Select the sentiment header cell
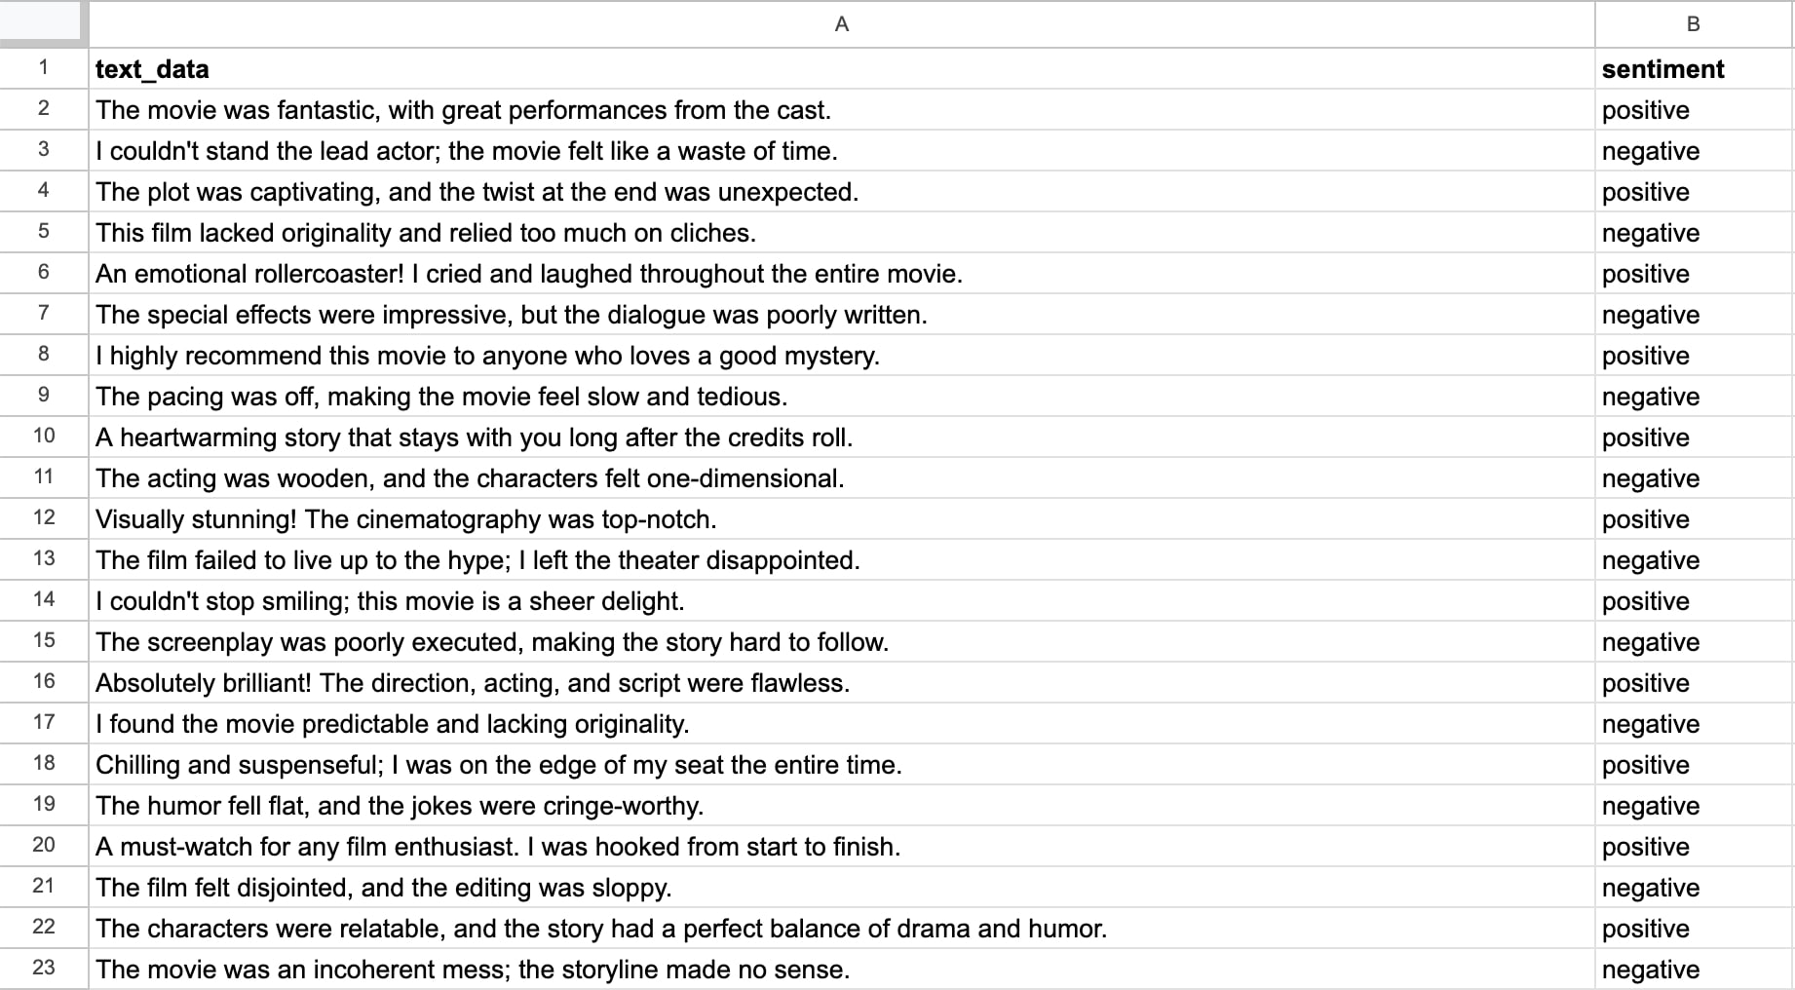1795x990 pixels. (x=1694, y=69)
